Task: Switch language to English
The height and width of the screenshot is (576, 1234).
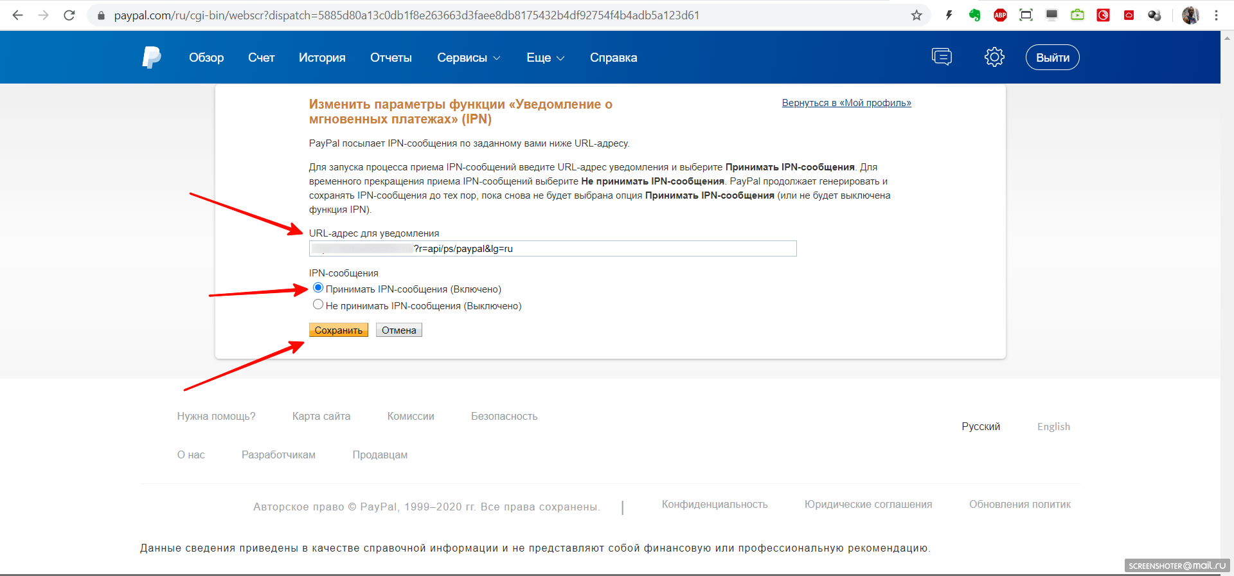Action: pos(1053,427)
